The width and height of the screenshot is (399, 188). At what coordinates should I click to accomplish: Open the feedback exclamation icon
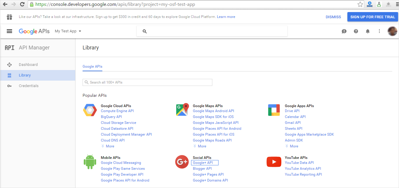click(344, 31)
